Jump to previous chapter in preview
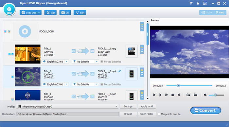 [154, 95]
